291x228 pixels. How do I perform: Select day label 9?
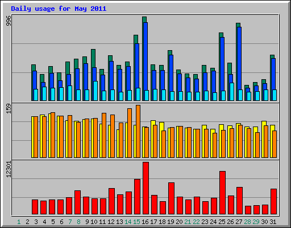tap(87, 222)
